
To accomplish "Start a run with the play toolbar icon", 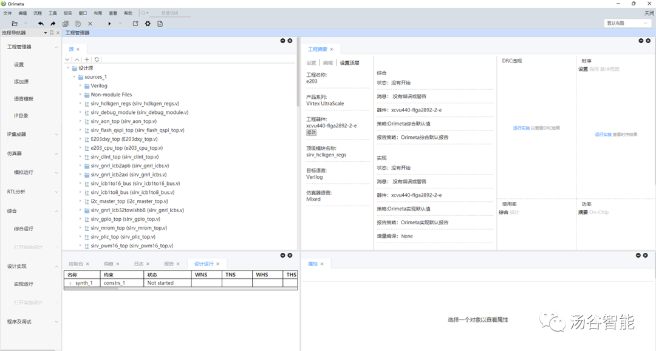I will 109,23.
